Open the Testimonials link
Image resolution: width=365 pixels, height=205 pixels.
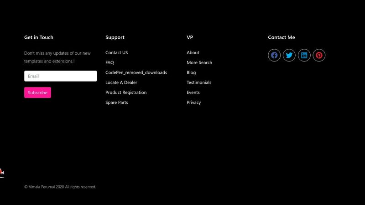[199, 82]
